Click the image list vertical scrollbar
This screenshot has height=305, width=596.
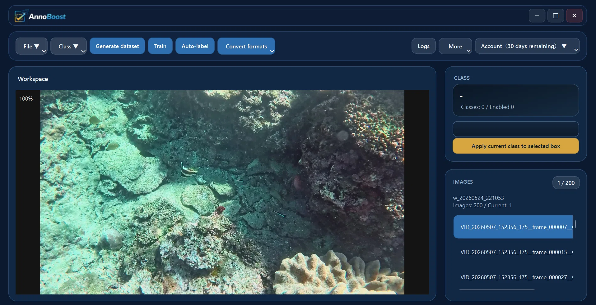pos(575,224)
